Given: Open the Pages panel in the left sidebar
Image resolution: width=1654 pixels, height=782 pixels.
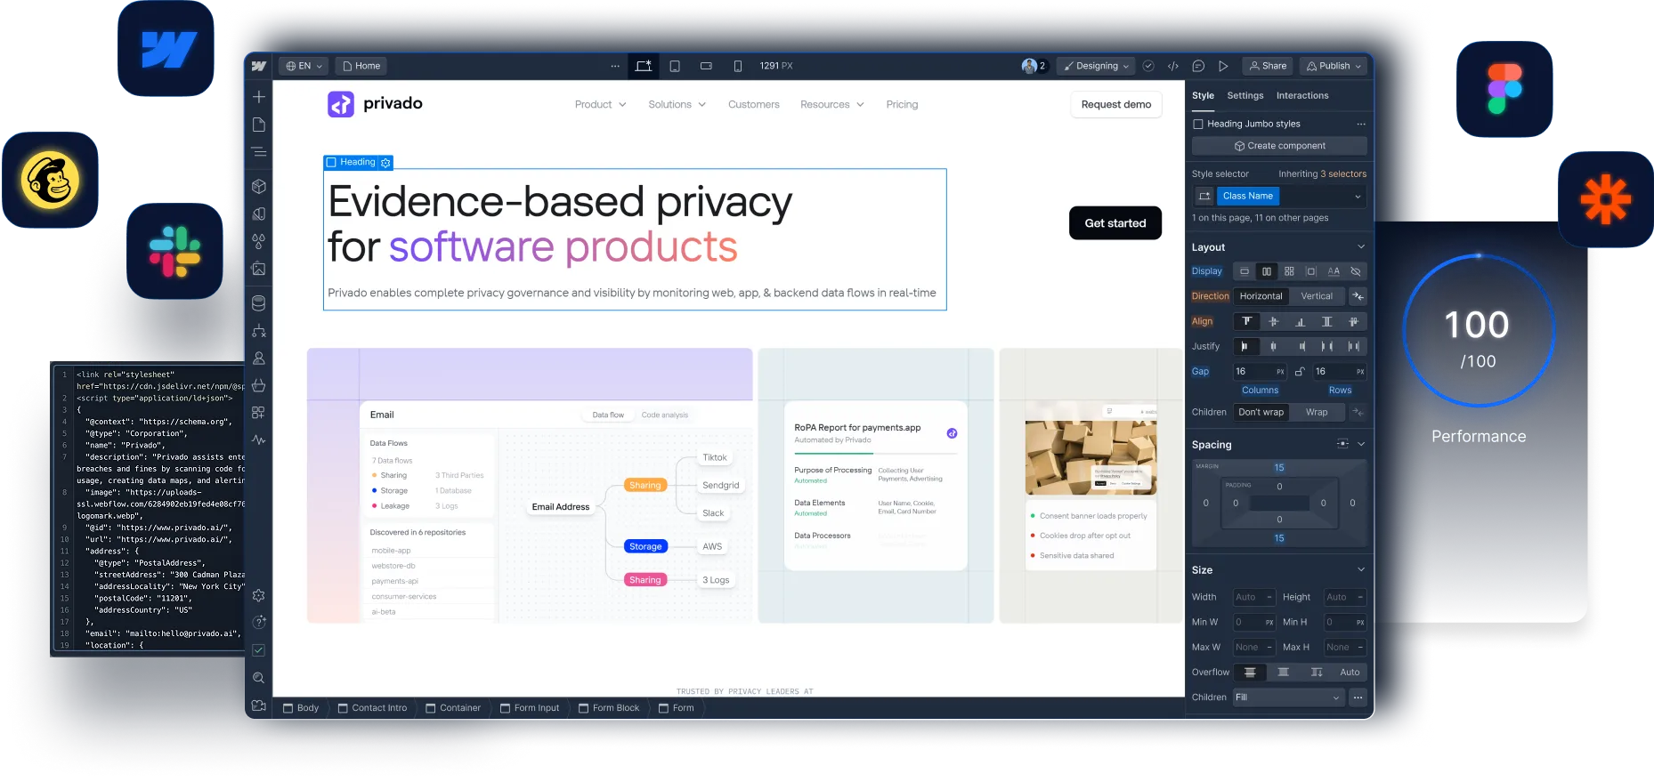Looking at the screenshot, I should point(259,125).
